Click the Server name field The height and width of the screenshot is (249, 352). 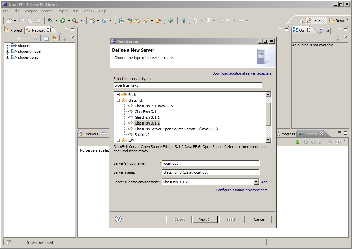click(x=211, y=172)
